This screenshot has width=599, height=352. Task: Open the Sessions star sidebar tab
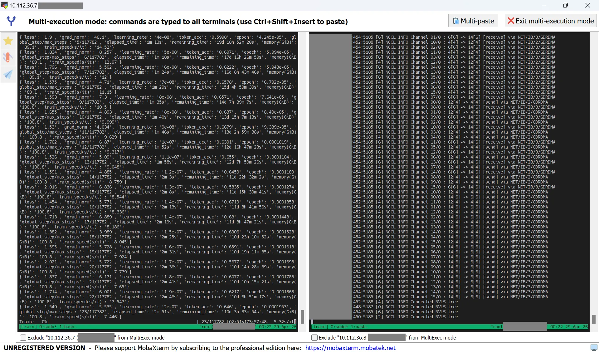8,41
